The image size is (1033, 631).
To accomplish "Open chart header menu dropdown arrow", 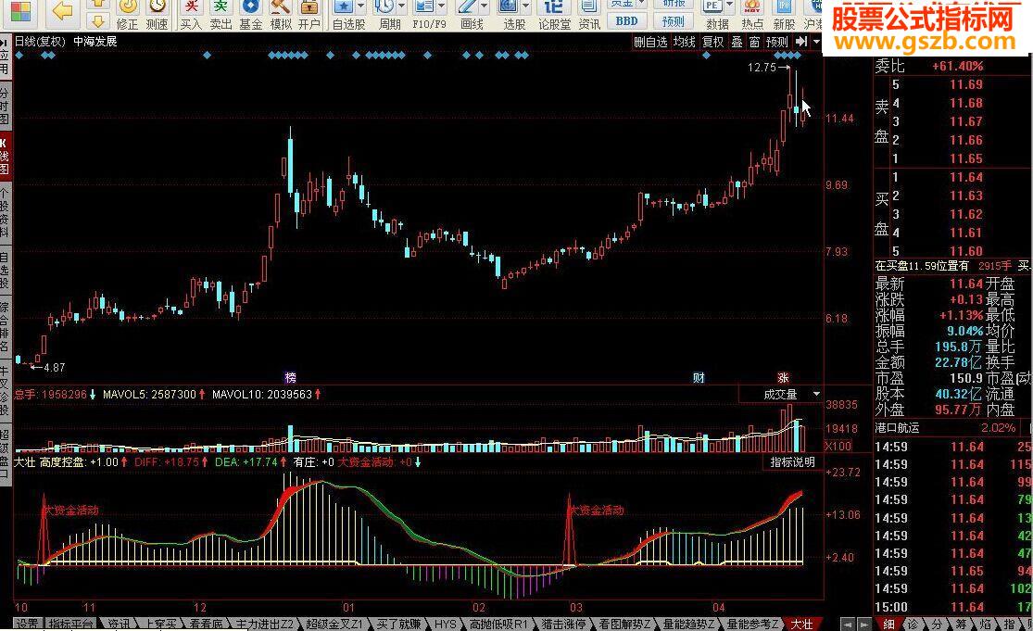I will pyautogui.click(x=816, y=42).
